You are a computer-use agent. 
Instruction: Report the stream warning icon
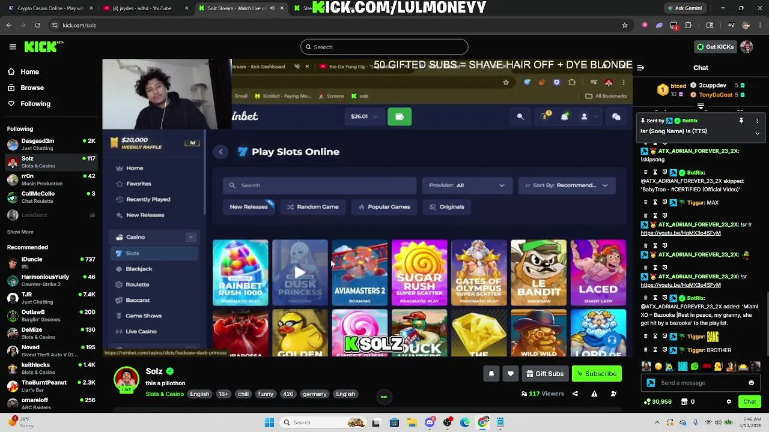pyautogui.click(x=594, y=394)
